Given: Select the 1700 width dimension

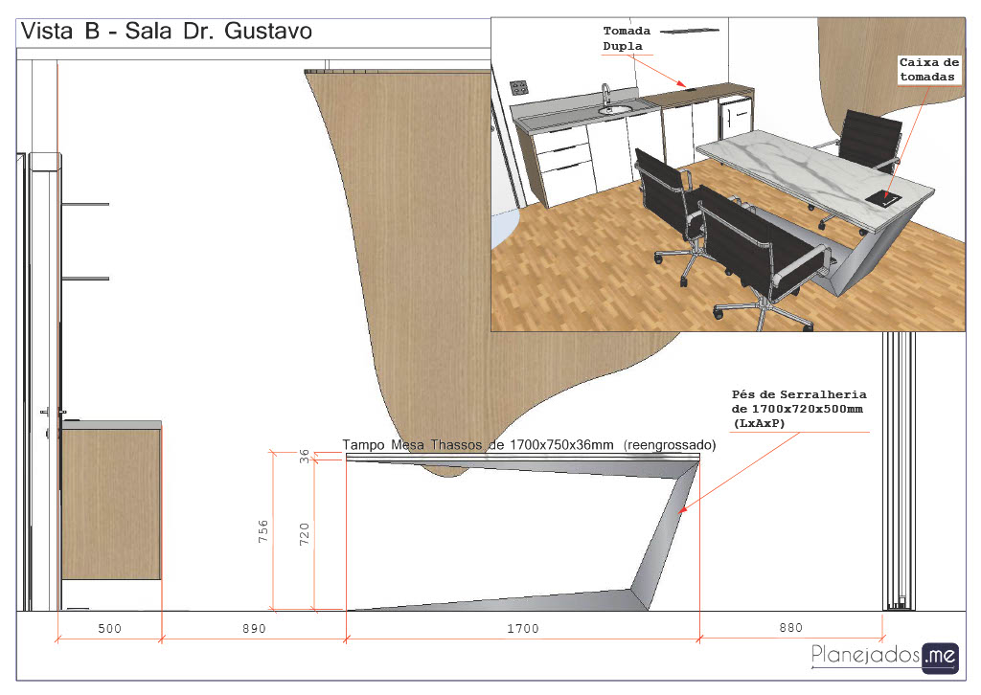Looking at the screenshot, I should click(523, 629).
